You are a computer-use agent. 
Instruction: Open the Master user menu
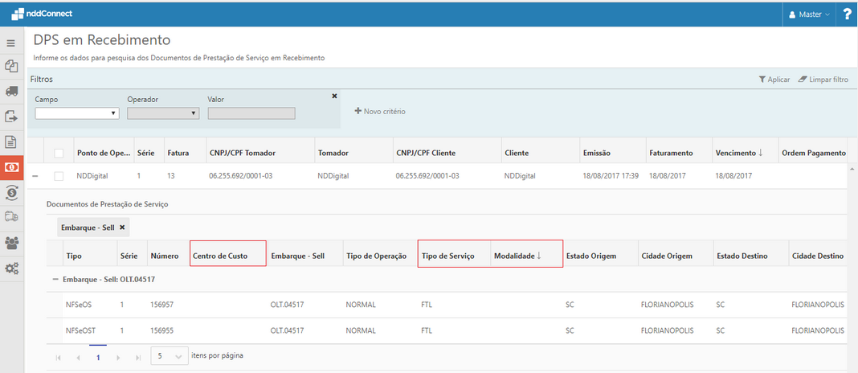(809, 14)
